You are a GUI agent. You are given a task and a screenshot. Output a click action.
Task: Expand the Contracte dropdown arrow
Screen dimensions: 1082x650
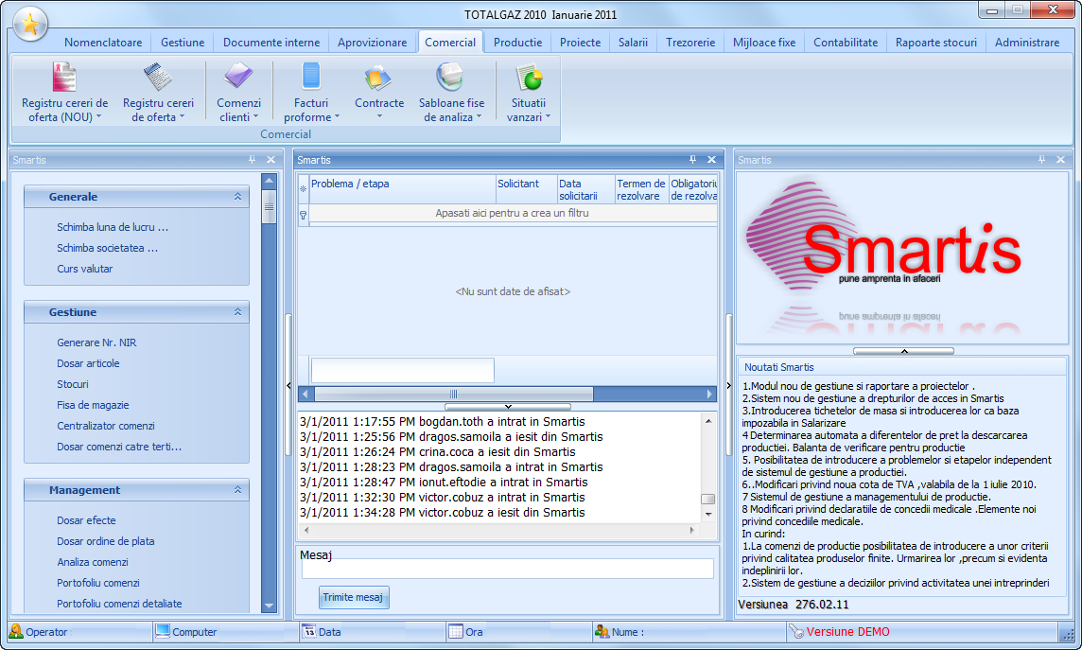point(379,116)
